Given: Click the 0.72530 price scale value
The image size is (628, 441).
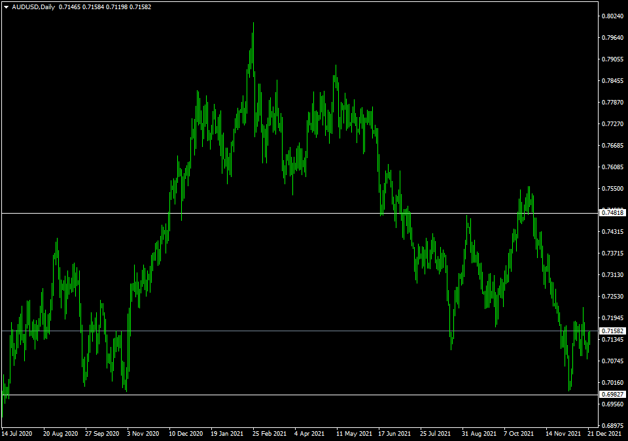Looking at the screenshot, I should click(613, 297).
